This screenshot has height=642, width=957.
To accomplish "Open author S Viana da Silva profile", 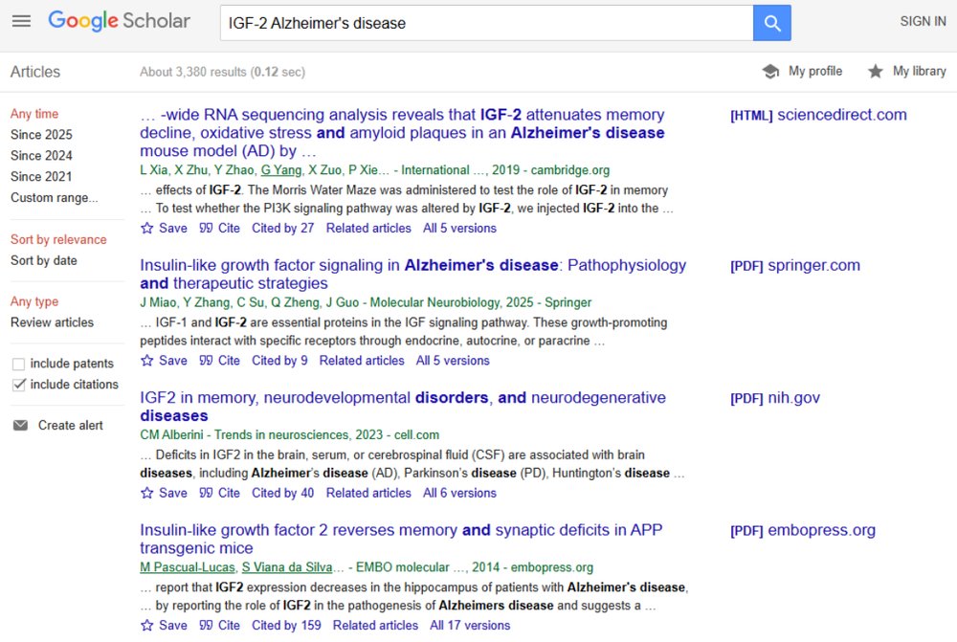I will point(287,567).
